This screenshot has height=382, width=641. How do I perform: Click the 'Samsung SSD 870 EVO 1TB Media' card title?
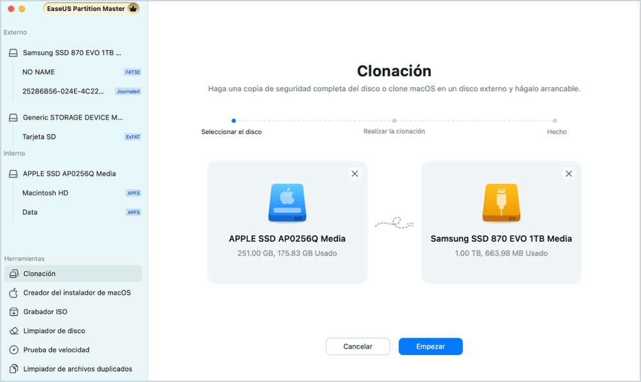pos(501,238)
